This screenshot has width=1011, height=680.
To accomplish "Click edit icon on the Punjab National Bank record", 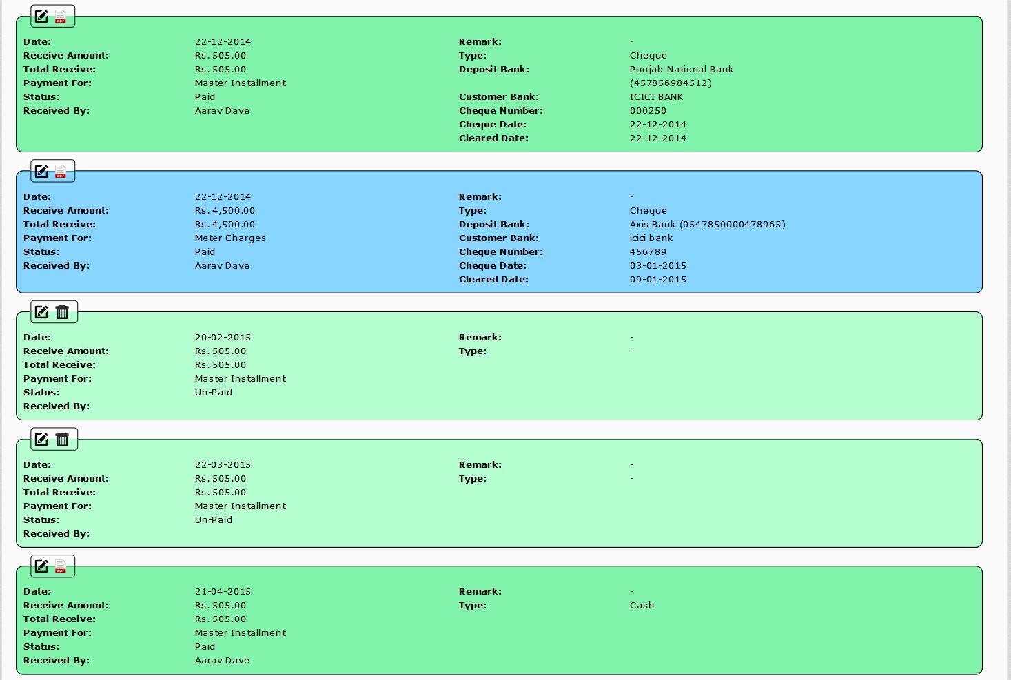I will click(41, 16).
